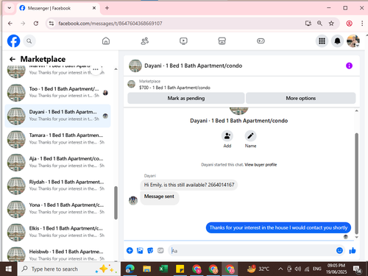Bookmark the page with the star icon
This screenshot has height=276, width=368.
click(x=331, y=24)
